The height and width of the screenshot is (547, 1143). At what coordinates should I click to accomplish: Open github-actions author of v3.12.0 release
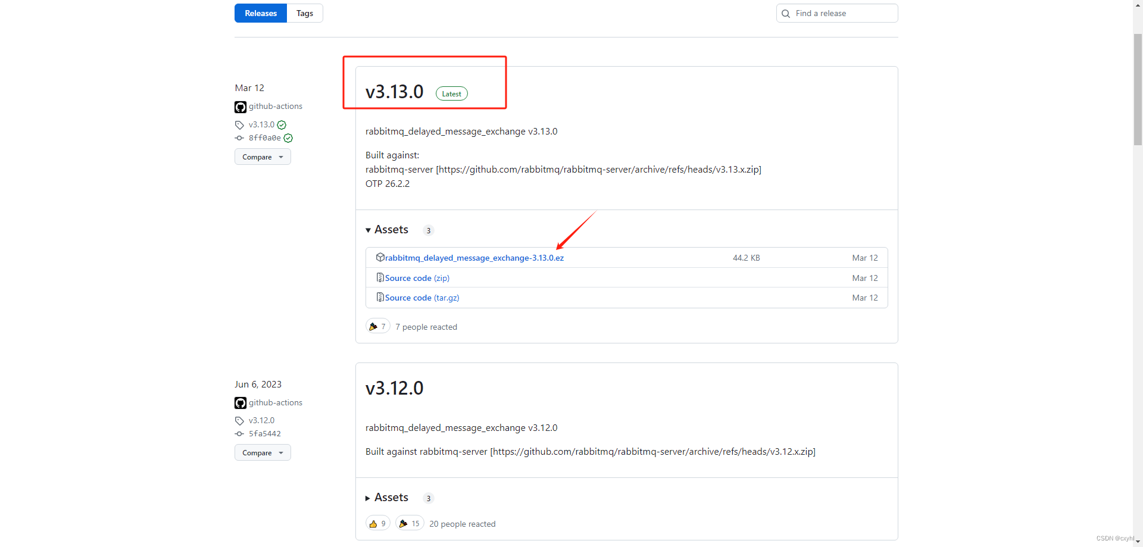(276, 402)
